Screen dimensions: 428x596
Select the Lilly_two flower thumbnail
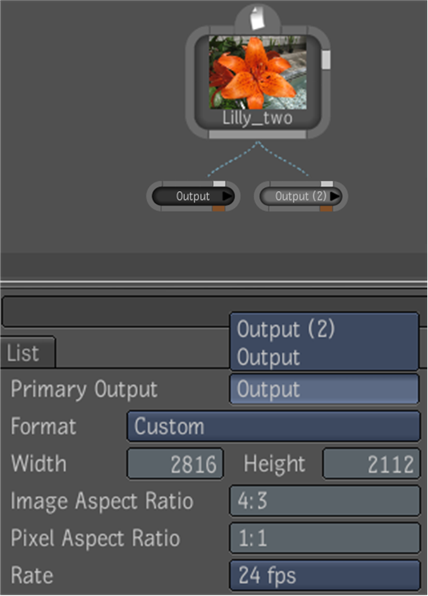pos(258,73)
